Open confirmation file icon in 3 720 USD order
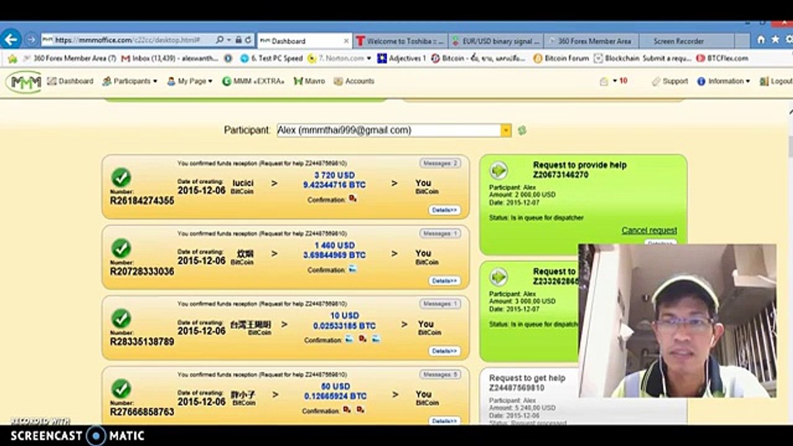Viewport: 793px width, 446px height. [x=353, y=199]
